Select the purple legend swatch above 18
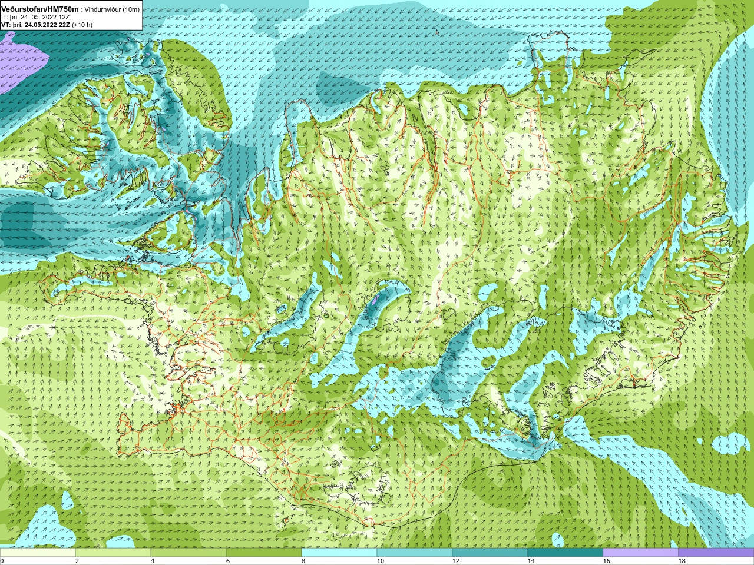The width and height of the screenshot is (754, 565). point(716,553)
